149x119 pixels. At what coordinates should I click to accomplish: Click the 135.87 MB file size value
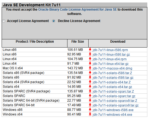point(75,91)
